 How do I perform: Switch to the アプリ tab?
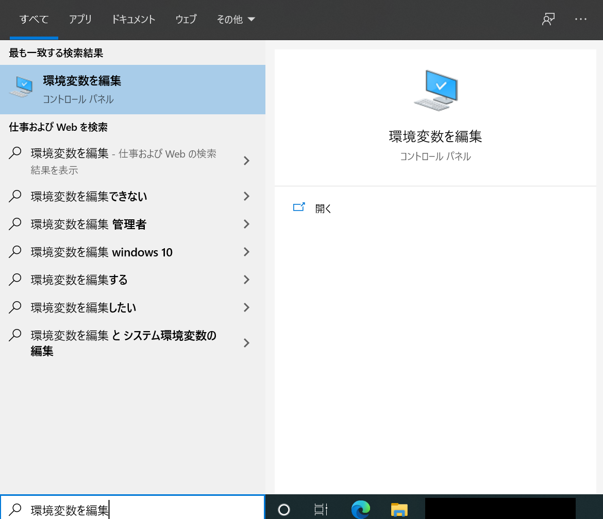pos(80,20)
